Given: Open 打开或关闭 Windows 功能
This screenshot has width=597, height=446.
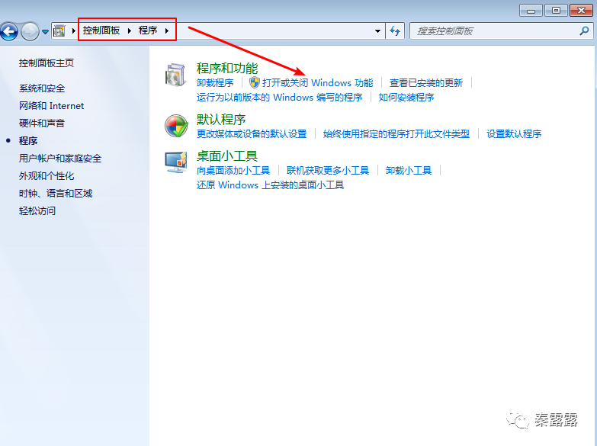Looking at the screenshot, I should (317, 83).
